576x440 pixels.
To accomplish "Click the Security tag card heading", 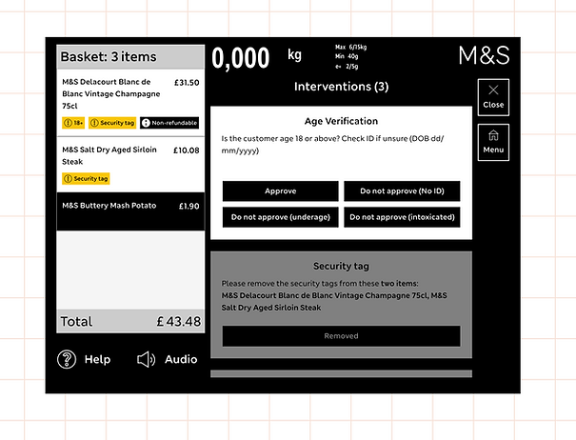I will click(x=341, y=266).
